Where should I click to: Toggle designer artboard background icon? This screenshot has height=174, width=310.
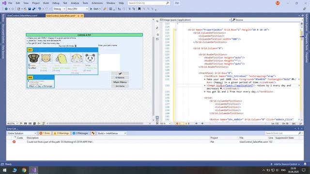click(x=34, y=123)
